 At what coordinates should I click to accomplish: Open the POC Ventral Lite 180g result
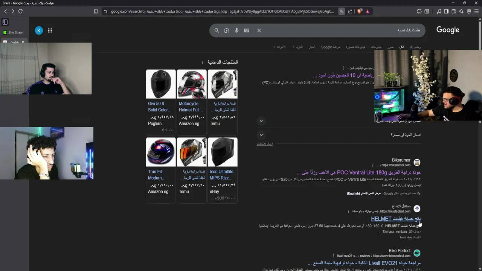358,172
